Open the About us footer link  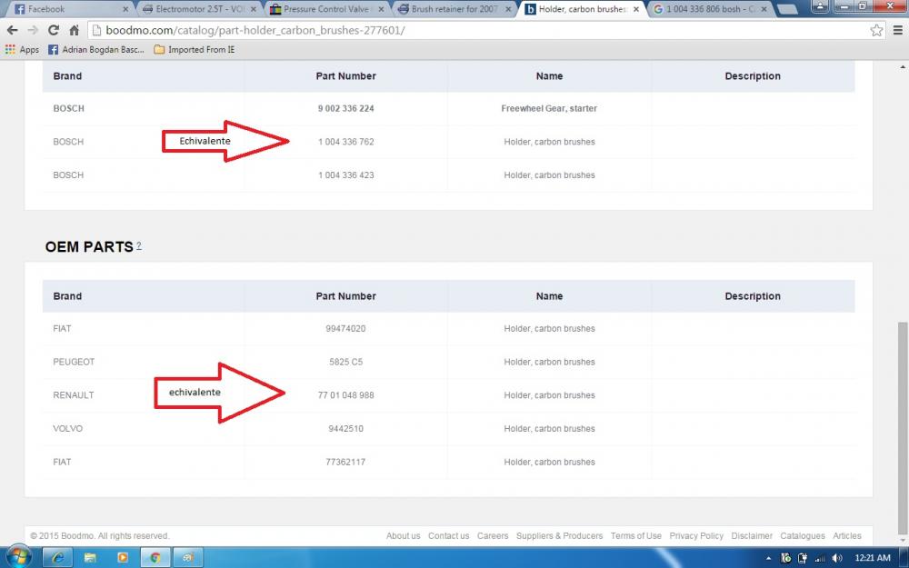pos(403,536)
